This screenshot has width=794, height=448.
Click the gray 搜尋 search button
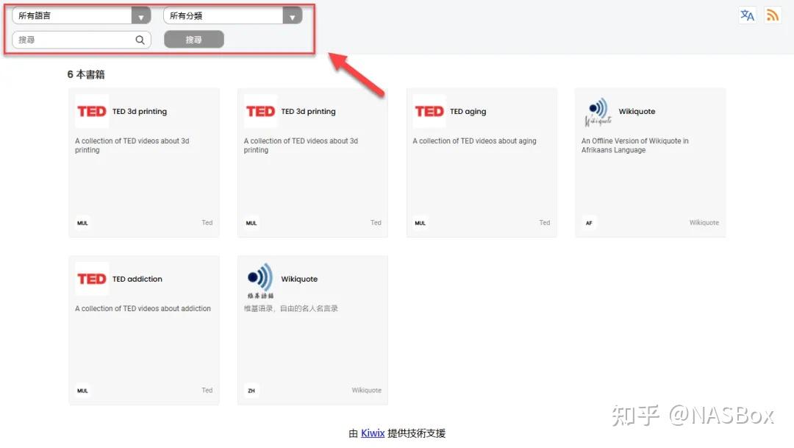coord(194,40)
